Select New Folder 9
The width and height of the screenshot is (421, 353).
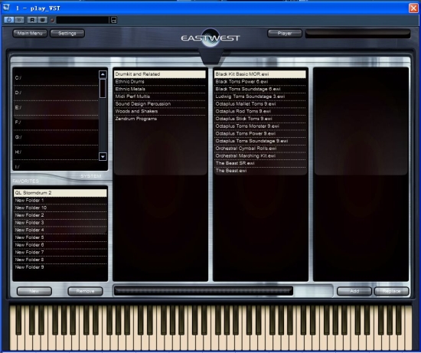(60, 267)
